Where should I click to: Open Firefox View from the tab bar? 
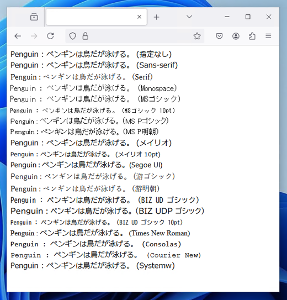pyautogui.click(x=34, y=17)
